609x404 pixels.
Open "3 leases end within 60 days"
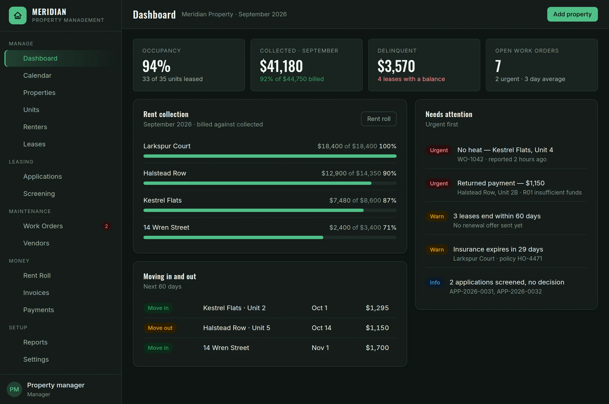506,221
